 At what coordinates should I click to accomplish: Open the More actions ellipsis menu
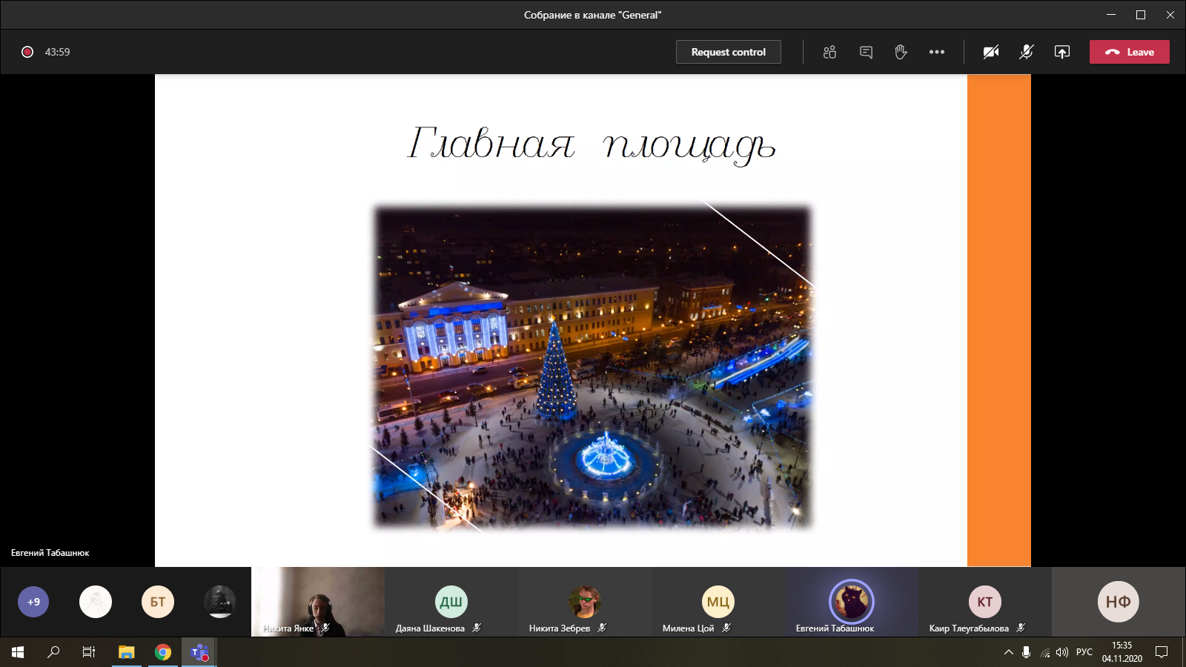[937, 52]
